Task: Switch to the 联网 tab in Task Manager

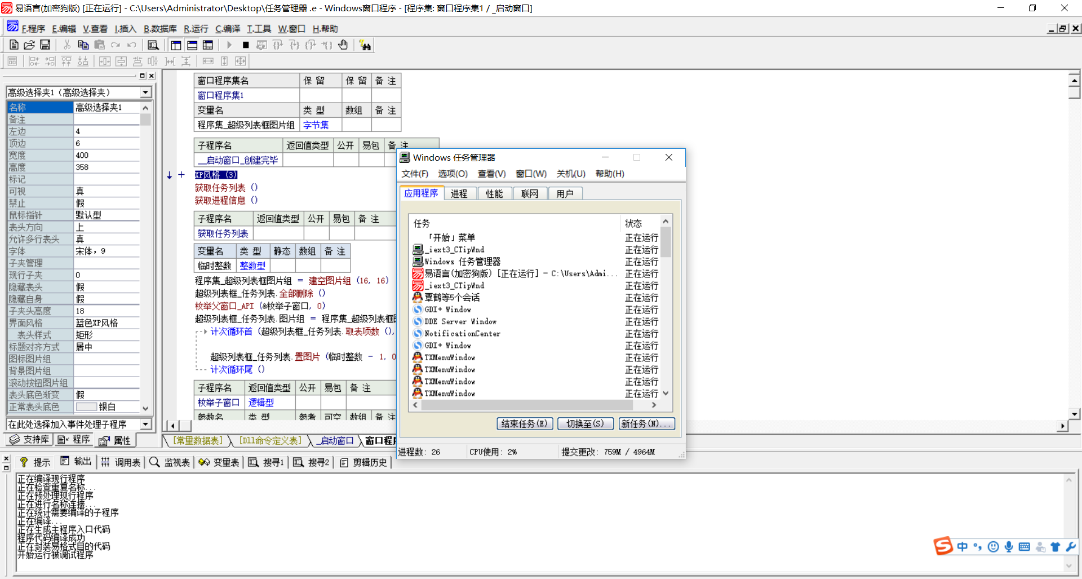Action: 530,194
